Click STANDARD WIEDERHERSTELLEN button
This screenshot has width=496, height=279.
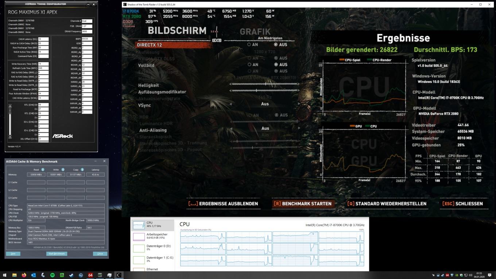coord(387,204)
